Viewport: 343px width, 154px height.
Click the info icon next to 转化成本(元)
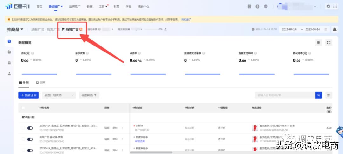pyautogui.click(x=310, y=53)
